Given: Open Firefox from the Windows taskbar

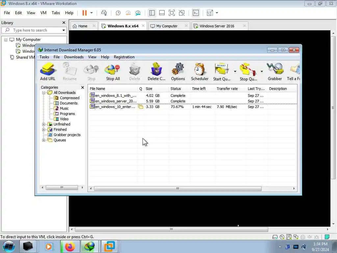Looking at the screenshot, I should tap(70, 246).
